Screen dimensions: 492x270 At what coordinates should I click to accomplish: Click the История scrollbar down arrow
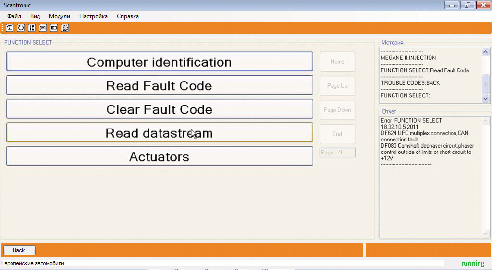(x=485, y=98)
